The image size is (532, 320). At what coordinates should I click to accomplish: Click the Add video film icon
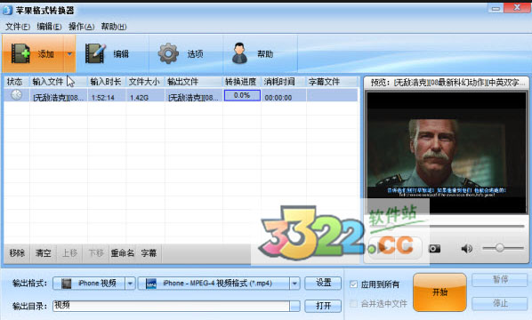pyautogui.click(x=20, y=53)
